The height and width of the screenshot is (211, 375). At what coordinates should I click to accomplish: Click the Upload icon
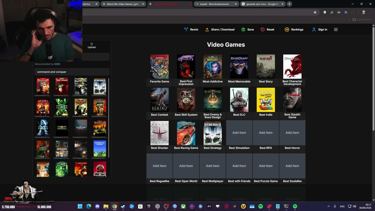pos(92,45)
